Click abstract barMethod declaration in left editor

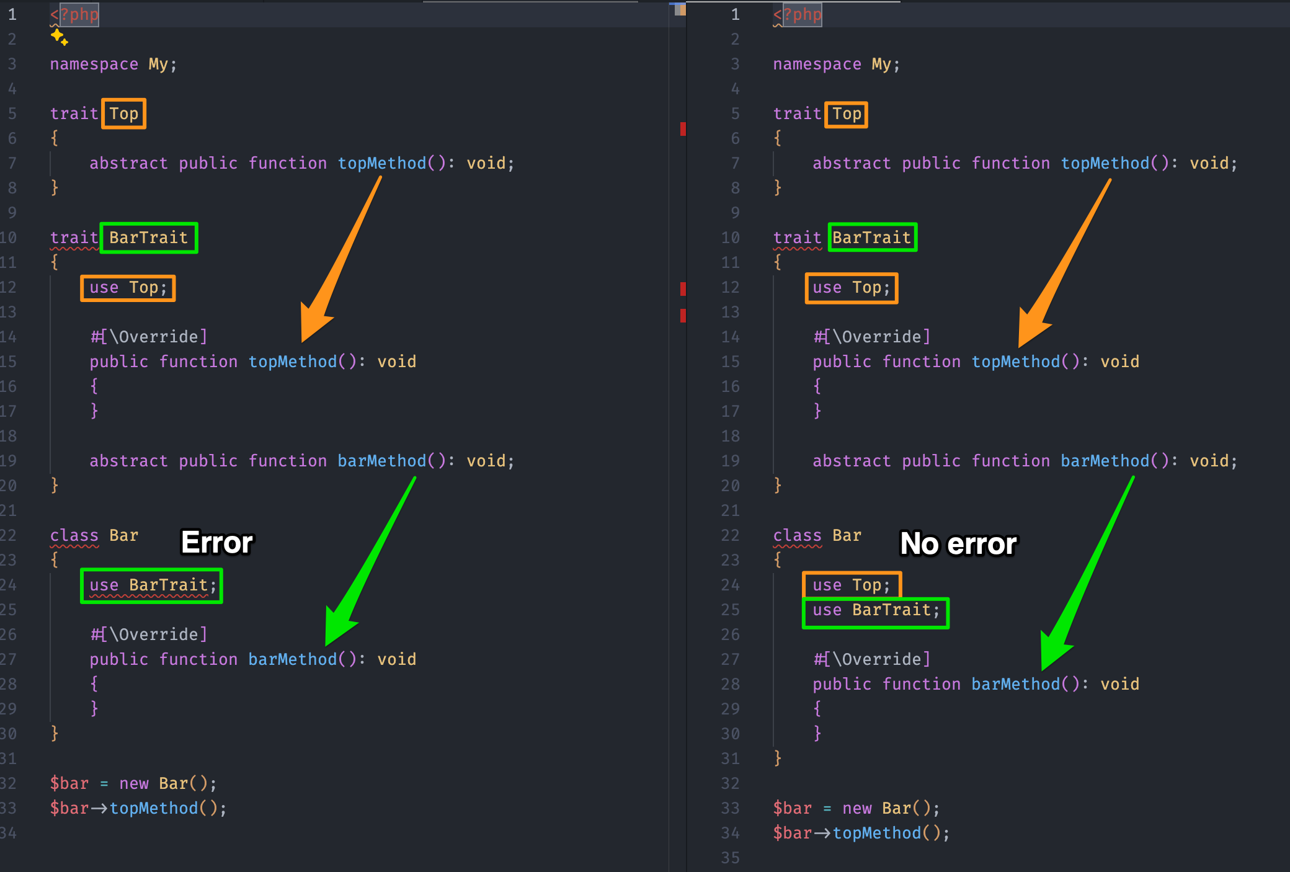coord(301,461)
